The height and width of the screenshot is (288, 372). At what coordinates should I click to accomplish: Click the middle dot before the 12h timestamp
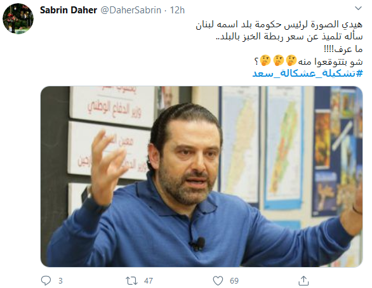coord(165,10)
